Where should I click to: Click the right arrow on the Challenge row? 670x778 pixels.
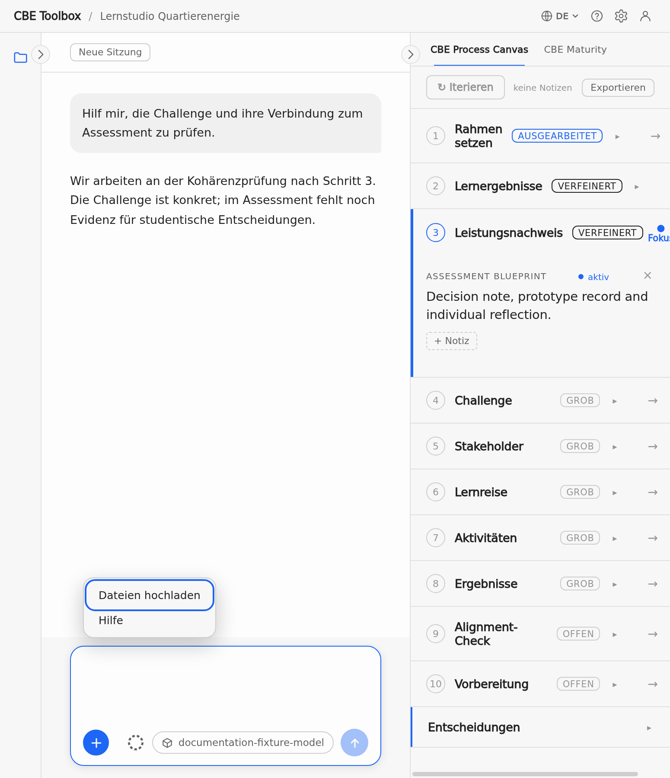point(653,401)
